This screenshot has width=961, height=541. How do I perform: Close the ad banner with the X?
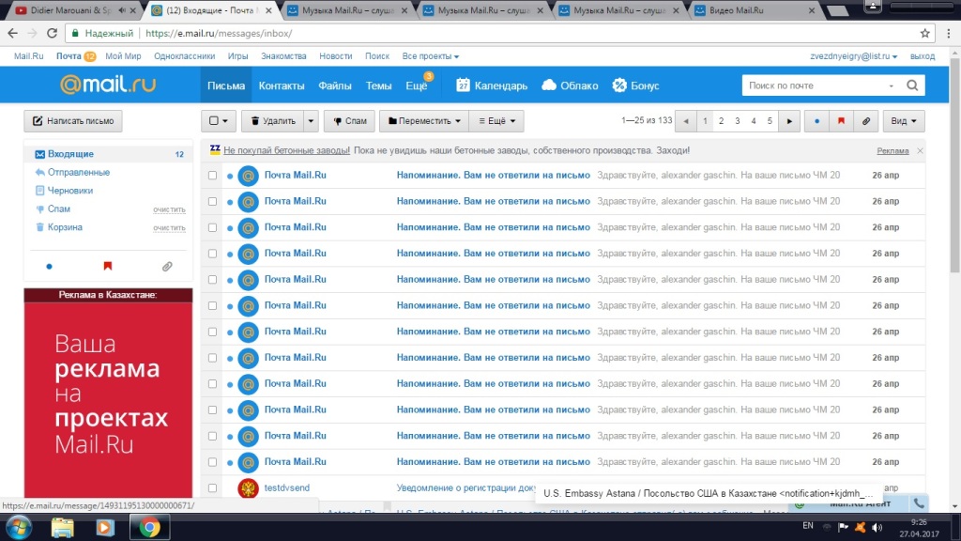coord(920,150)
